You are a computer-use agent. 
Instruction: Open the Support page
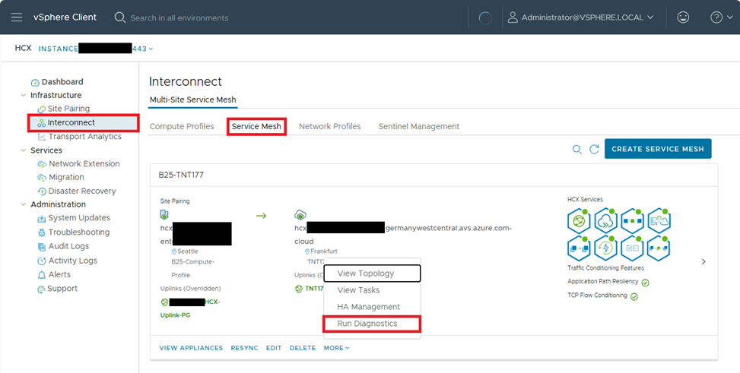62,289
